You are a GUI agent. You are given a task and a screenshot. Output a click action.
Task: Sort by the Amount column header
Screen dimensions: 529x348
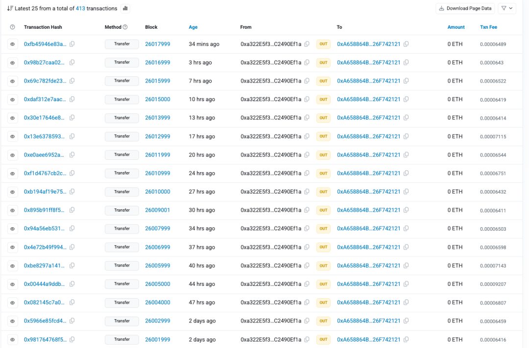[x=456, y=27]
